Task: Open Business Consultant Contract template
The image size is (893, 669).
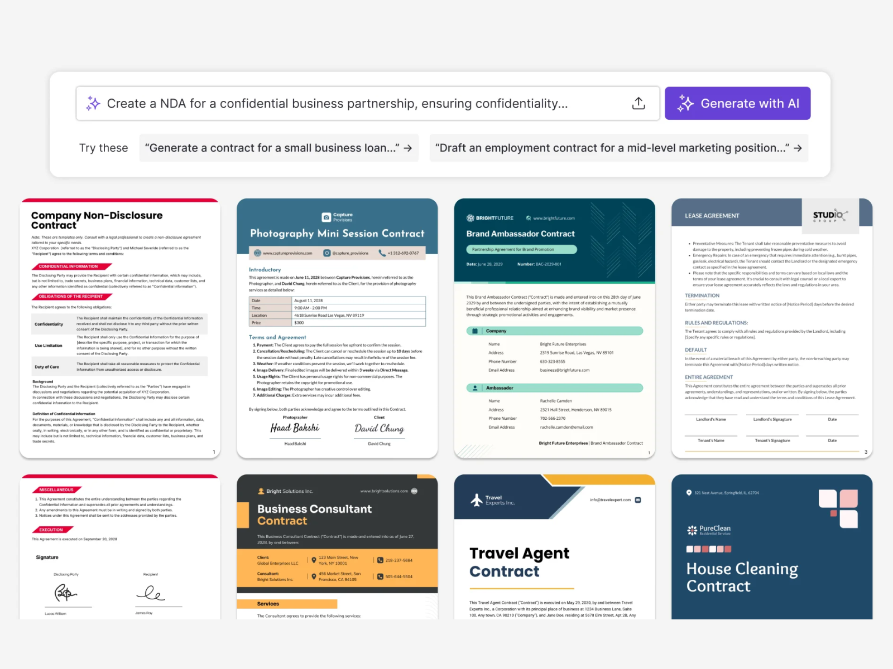Action: 337,546
